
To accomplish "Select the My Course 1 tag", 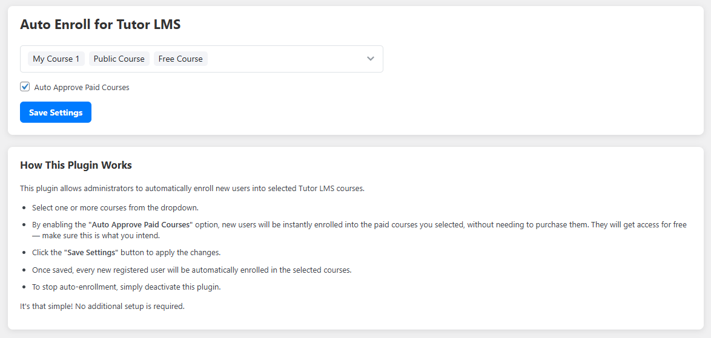I will tap(56, 59).
